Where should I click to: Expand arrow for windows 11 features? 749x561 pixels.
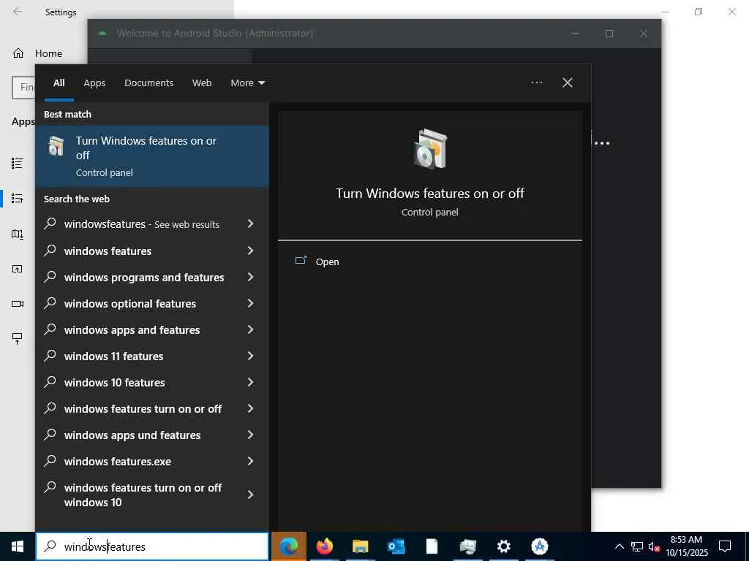(x=250, y=356)
